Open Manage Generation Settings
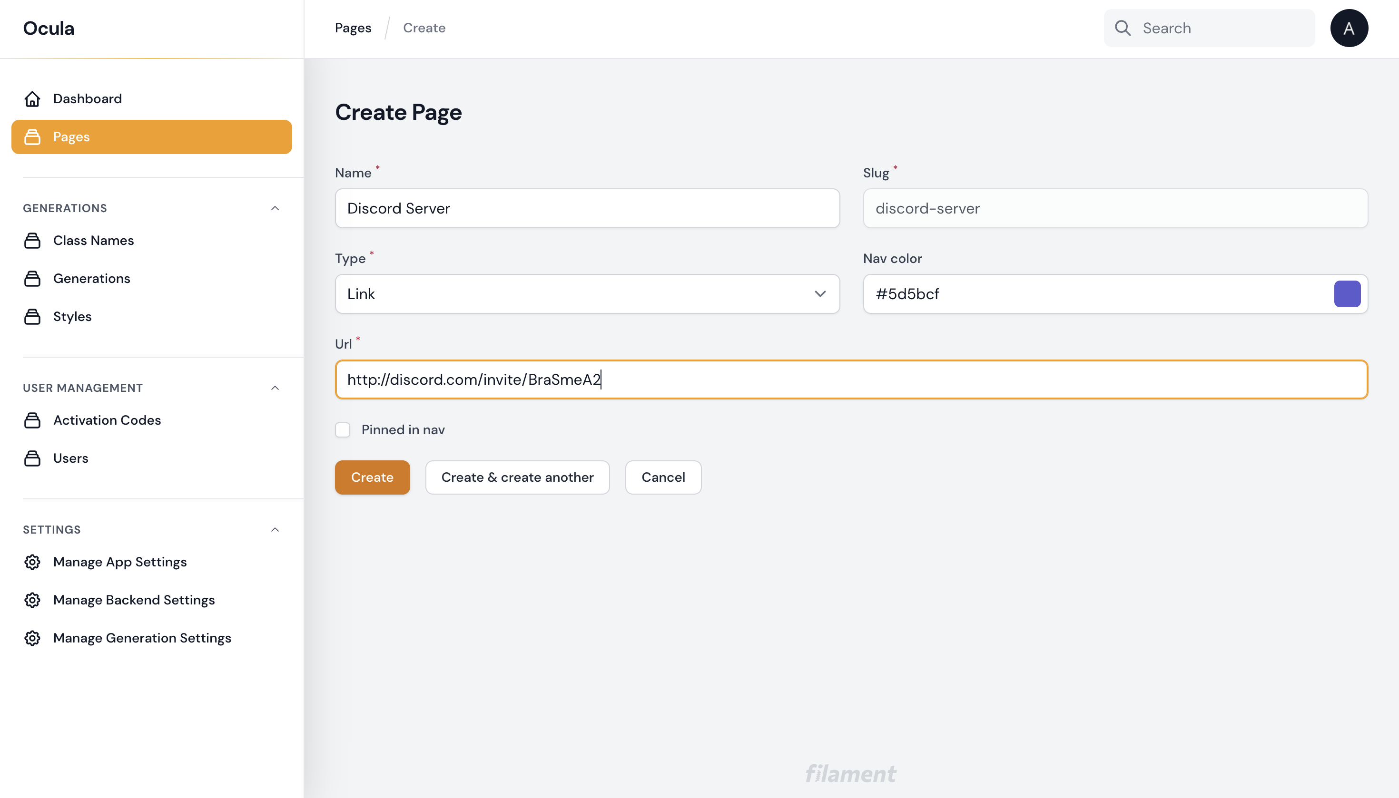This screenshot has width=1399, height=798. pos(151,638)
